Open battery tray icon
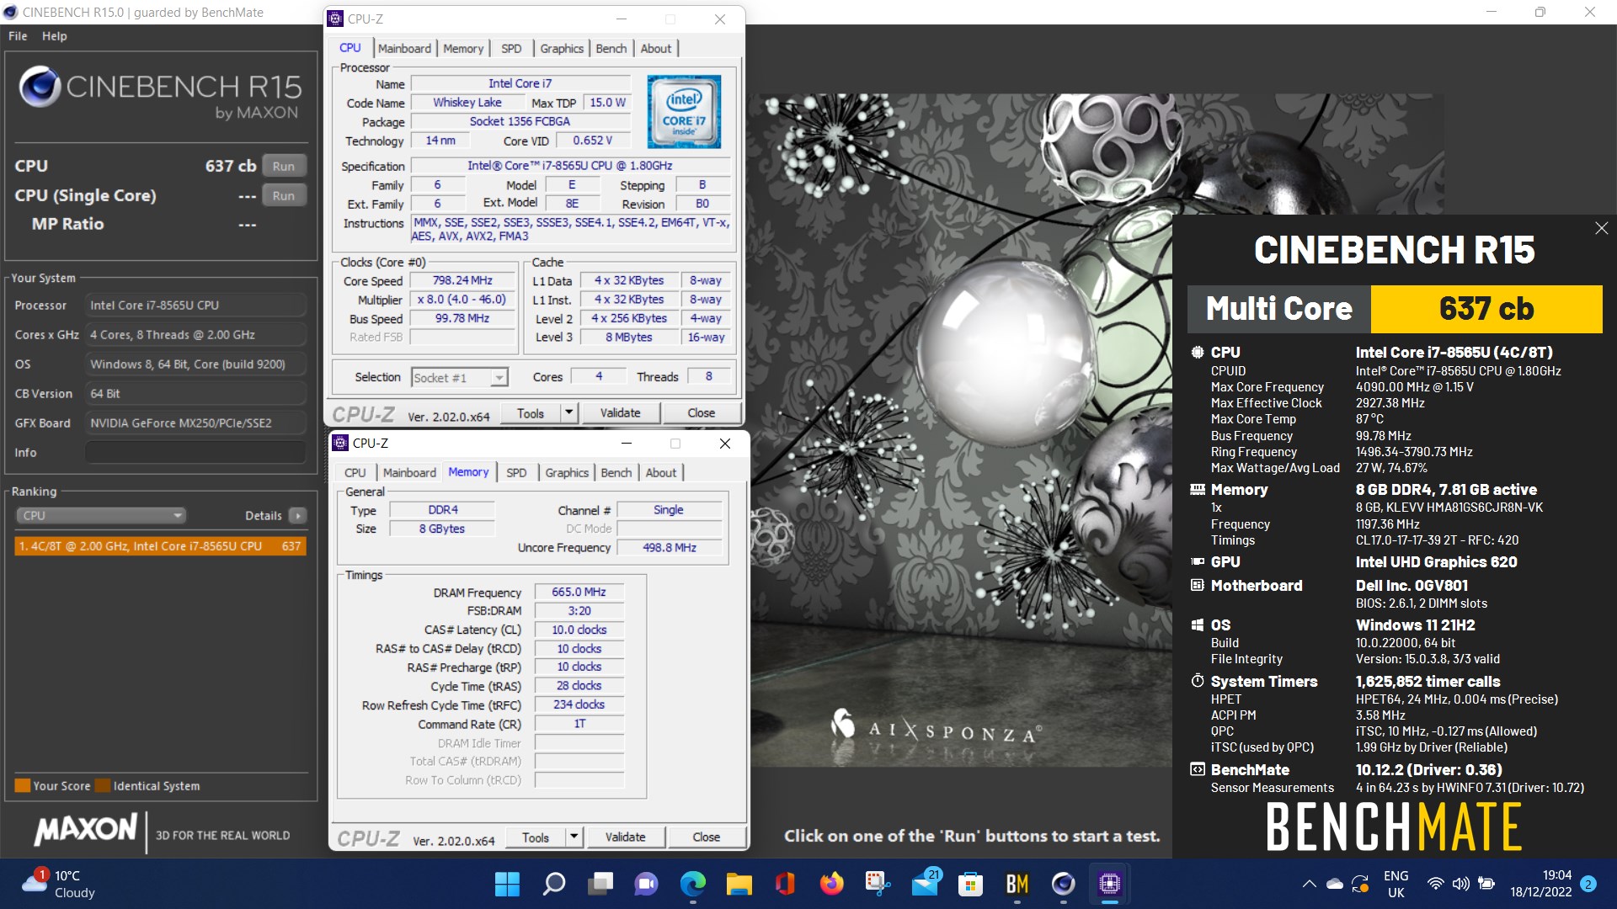 click(1486, 884)
